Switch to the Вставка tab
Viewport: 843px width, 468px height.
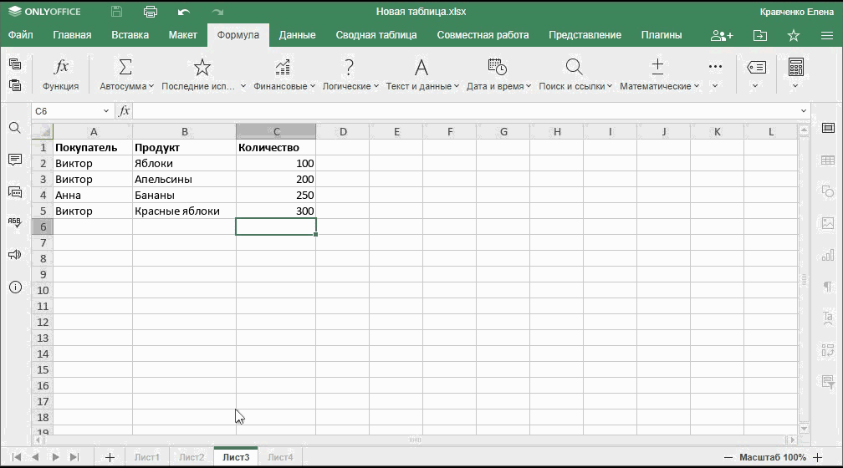pos(130,35)
